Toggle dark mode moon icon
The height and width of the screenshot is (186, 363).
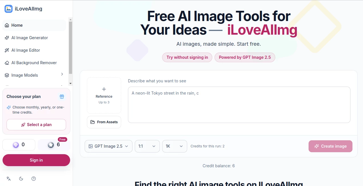click(21, 179)
